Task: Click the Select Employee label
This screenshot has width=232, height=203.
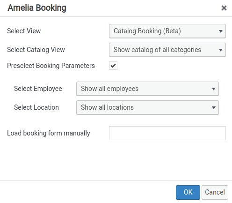Action: pos(38,89)
